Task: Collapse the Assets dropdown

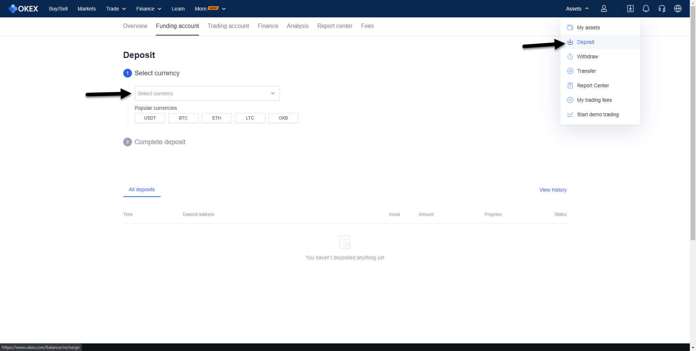Action: click(x=577, y=9)
